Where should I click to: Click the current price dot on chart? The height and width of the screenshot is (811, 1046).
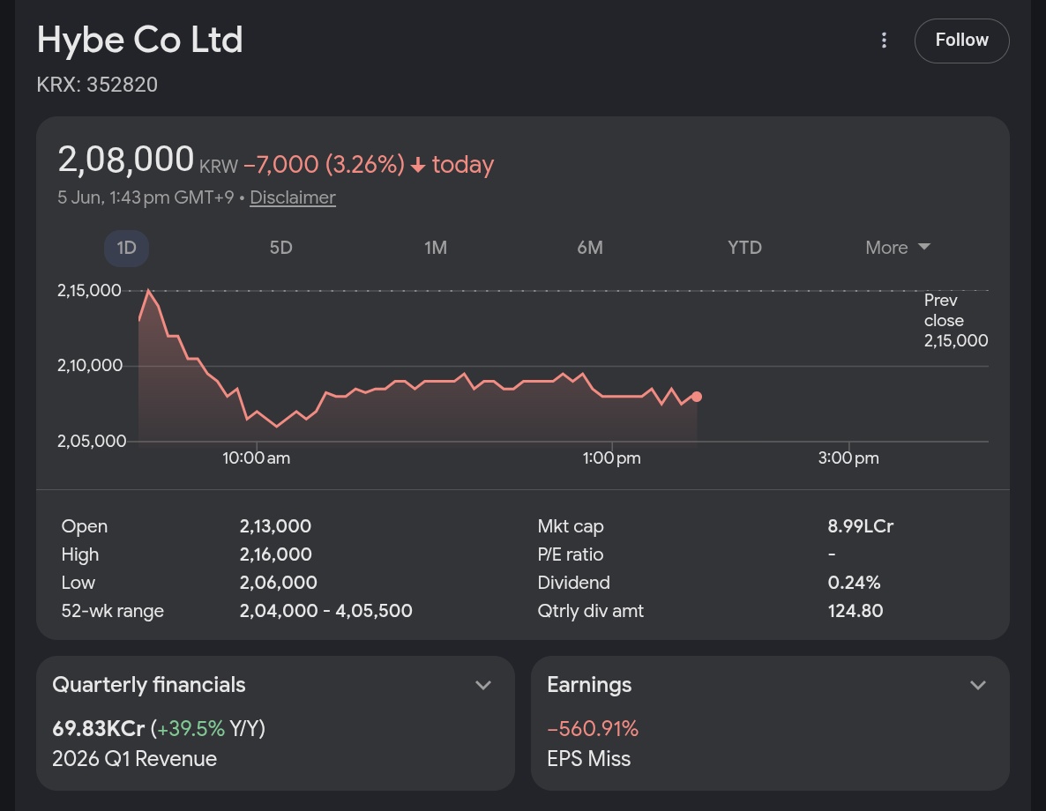tap(697, 397)
